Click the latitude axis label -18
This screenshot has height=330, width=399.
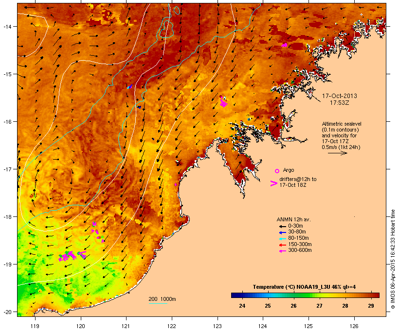point(7,216)
